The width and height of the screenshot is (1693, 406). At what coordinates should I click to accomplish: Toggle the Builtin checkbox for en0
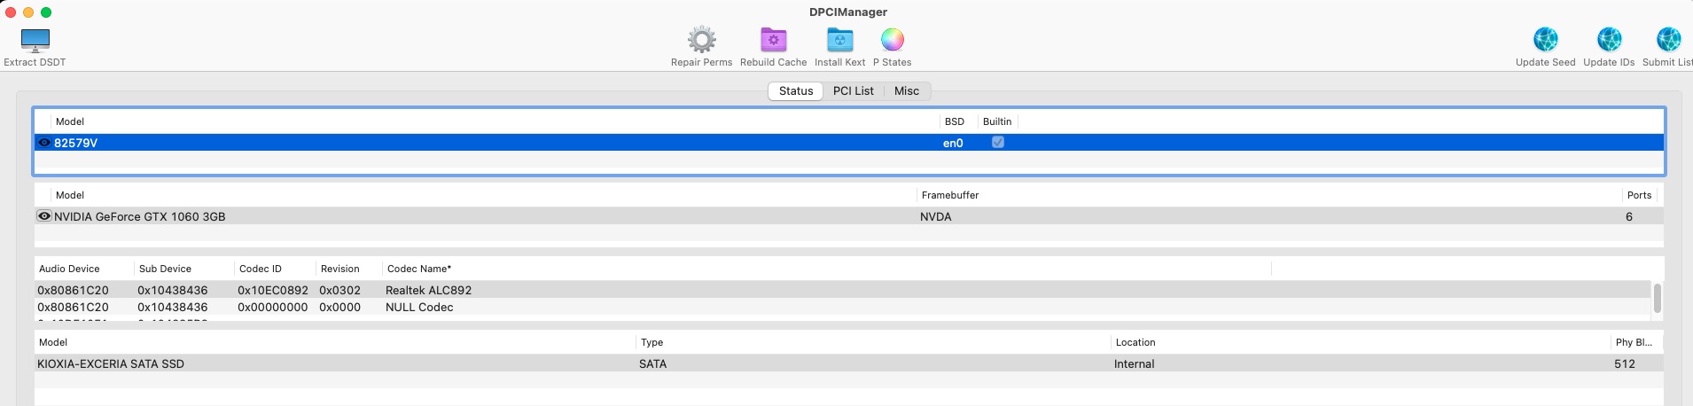[x=997, y=143]
